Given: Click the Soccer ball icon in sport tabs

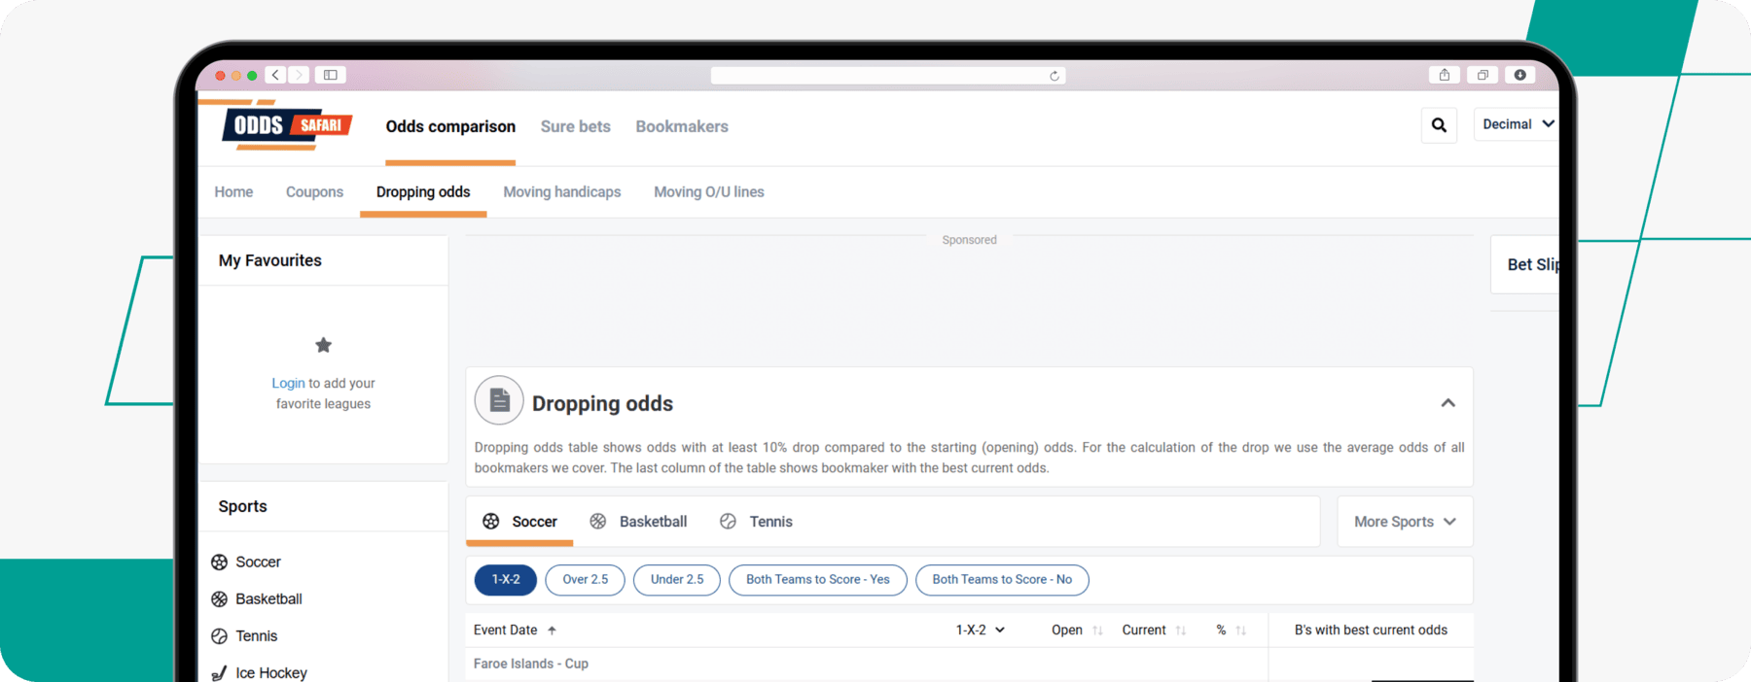Looking at the screenshot, I should 491,522.
